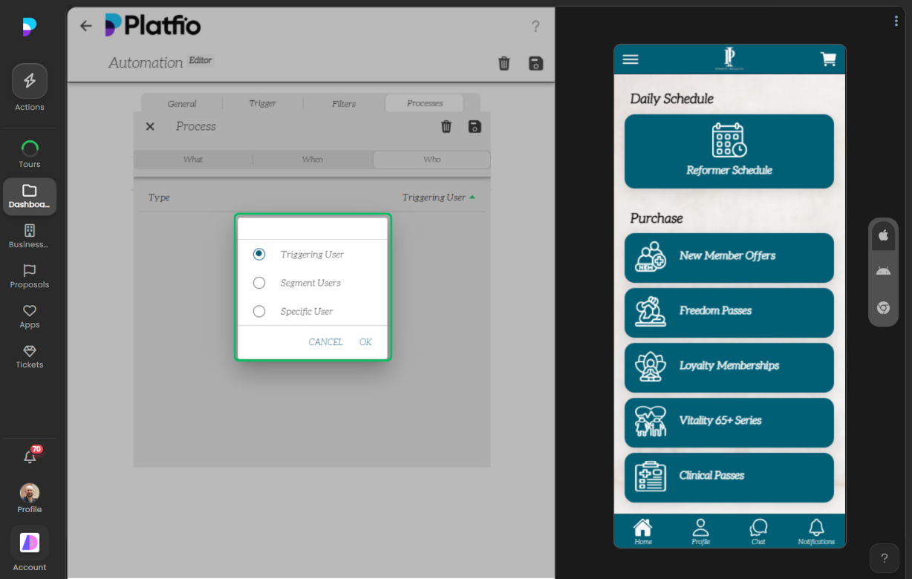
Task: Check the Tours progress ring
Action: point(30,148)
